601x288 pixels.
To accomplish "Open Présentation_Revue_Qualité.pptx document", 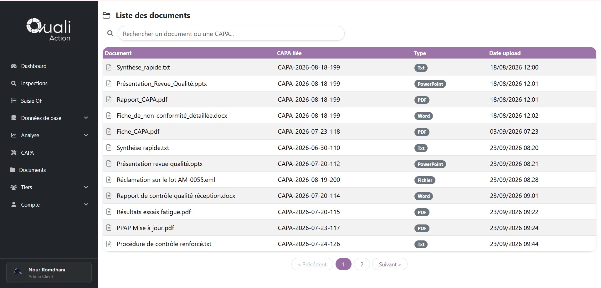I will 162,84.
